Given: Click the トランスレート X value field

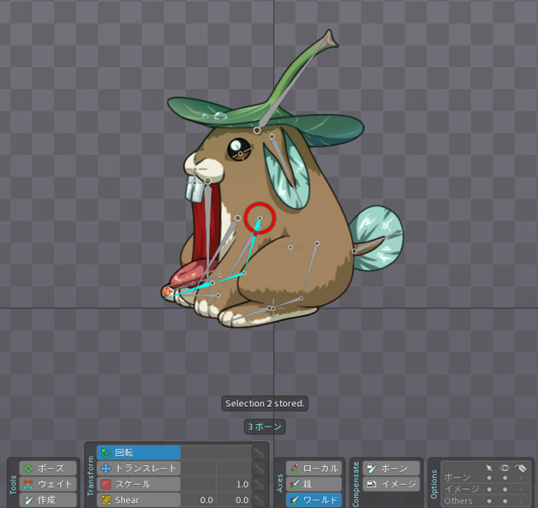Looking at the screenshot, I should click(198, 469).
